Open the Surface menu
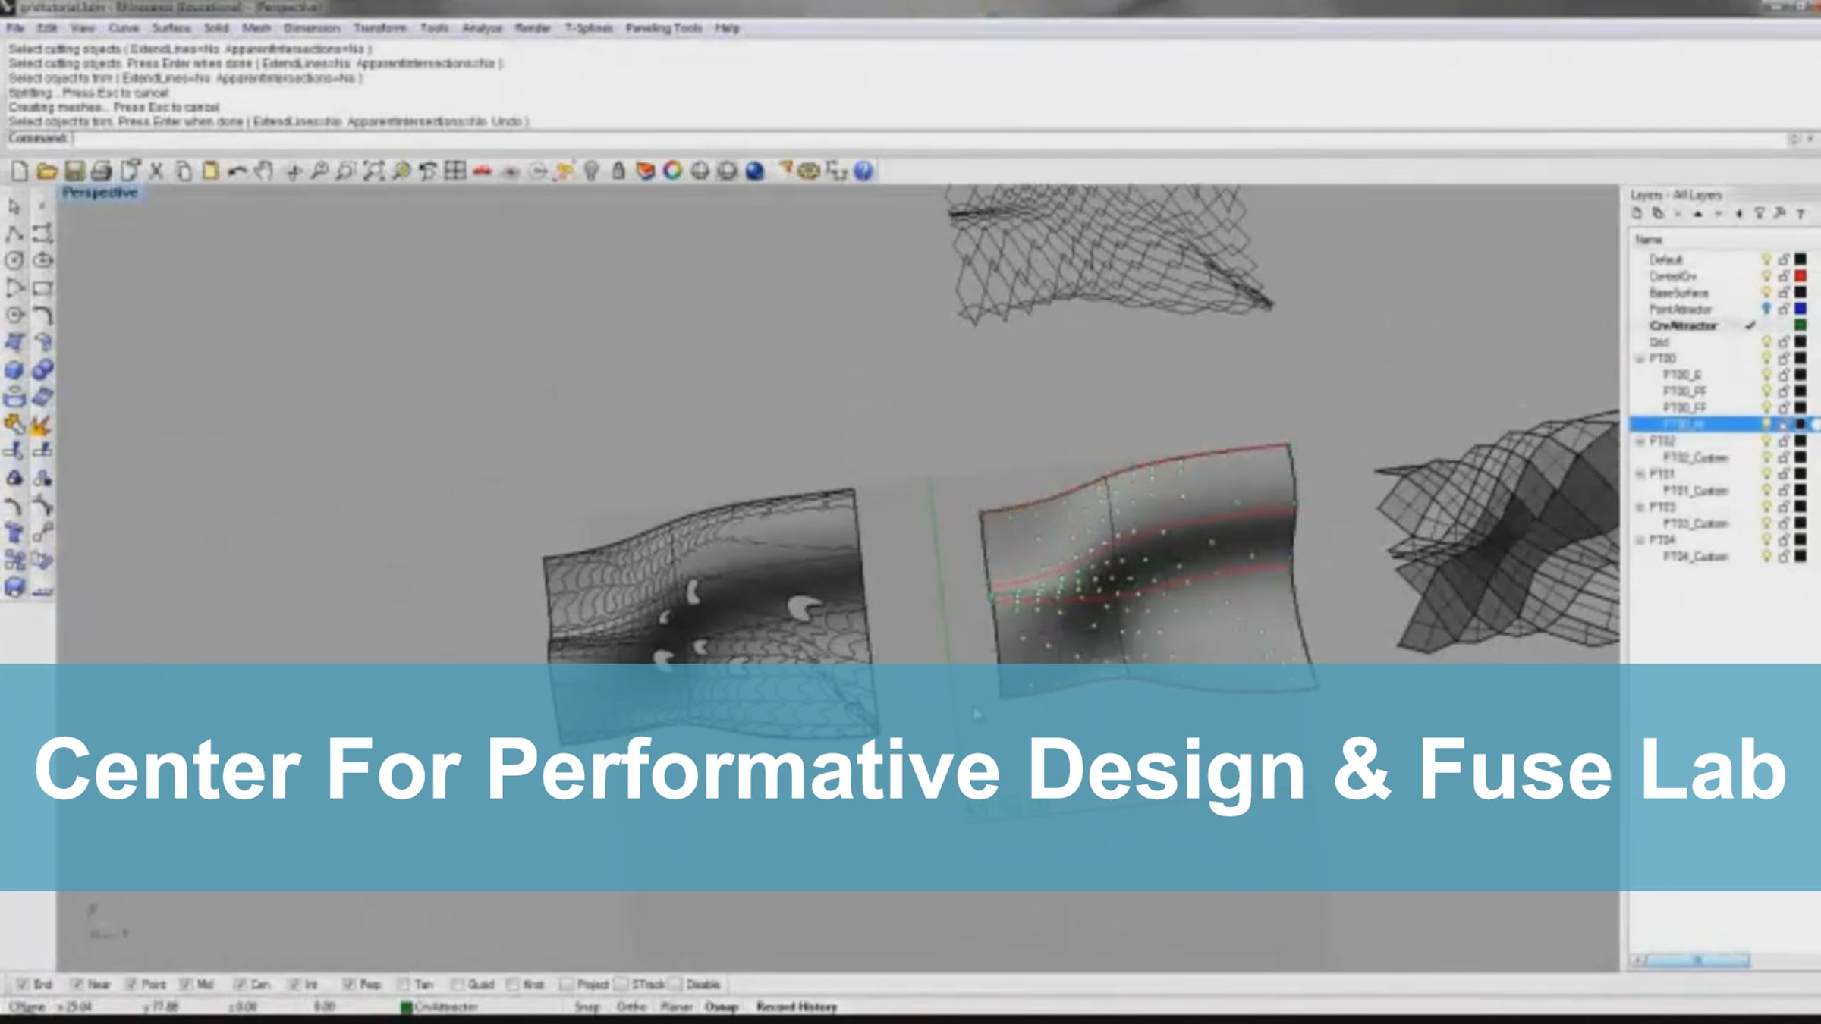Viewport: 1821px width, 1024px height. [171, 28]
